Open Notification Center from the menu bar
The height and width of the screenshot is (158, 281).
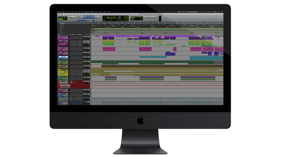pyautogui.click(x=222, y=12)
